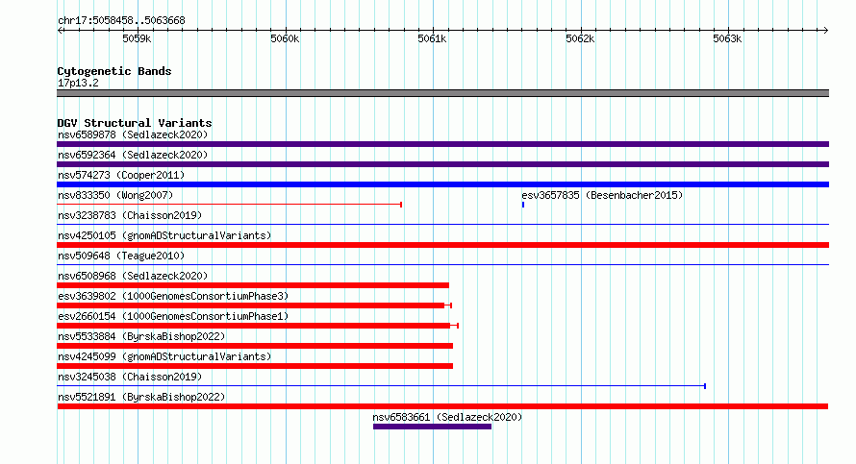Screen dimensions: 856x464
Task: Click the nsv5533884 (ByrskaBishop2022) label
Action: point(141,336)
